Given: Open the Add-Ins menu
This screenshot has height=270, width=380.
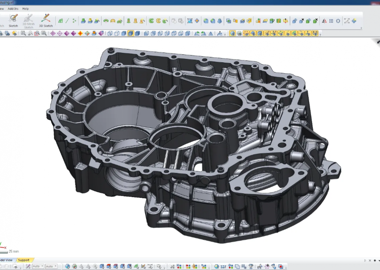Looking at the screenshot, I should pyautogui.click(x=13, y=8).
